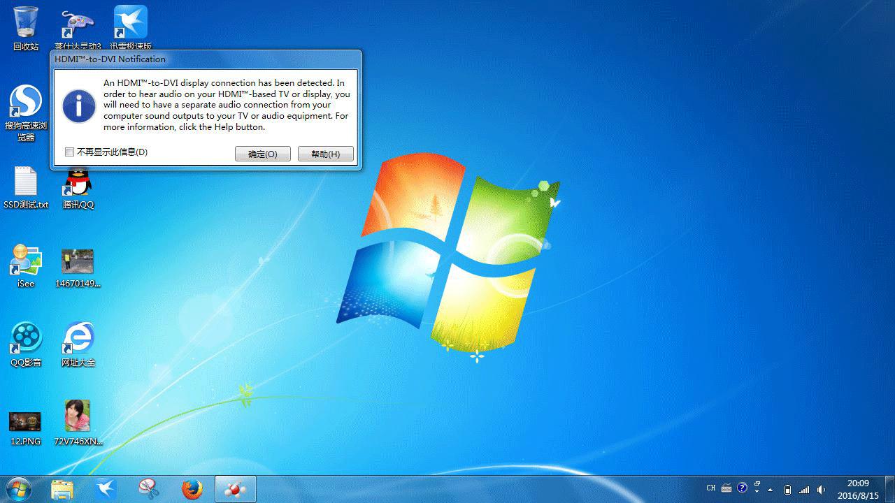
Task: Click the active red-and-white taskbar app button
Action: pyautogui.click(x=236, y=489)
